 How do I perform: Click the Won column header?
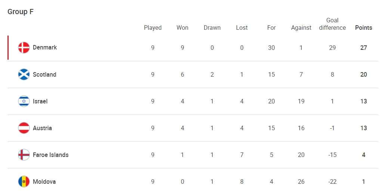pyautogui.click(x=182, y=28)
